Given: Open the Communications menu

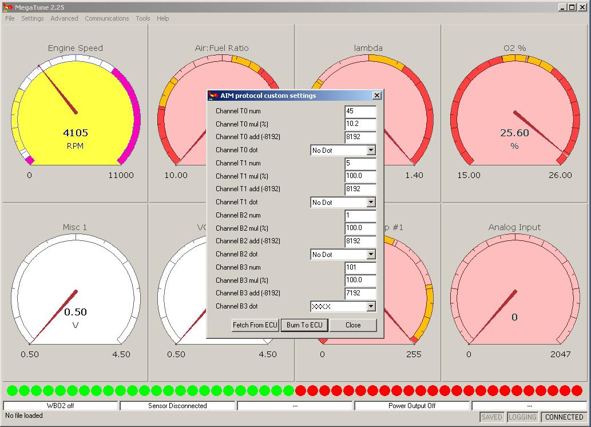Looking at the screenshot, I should pos(106,18).
